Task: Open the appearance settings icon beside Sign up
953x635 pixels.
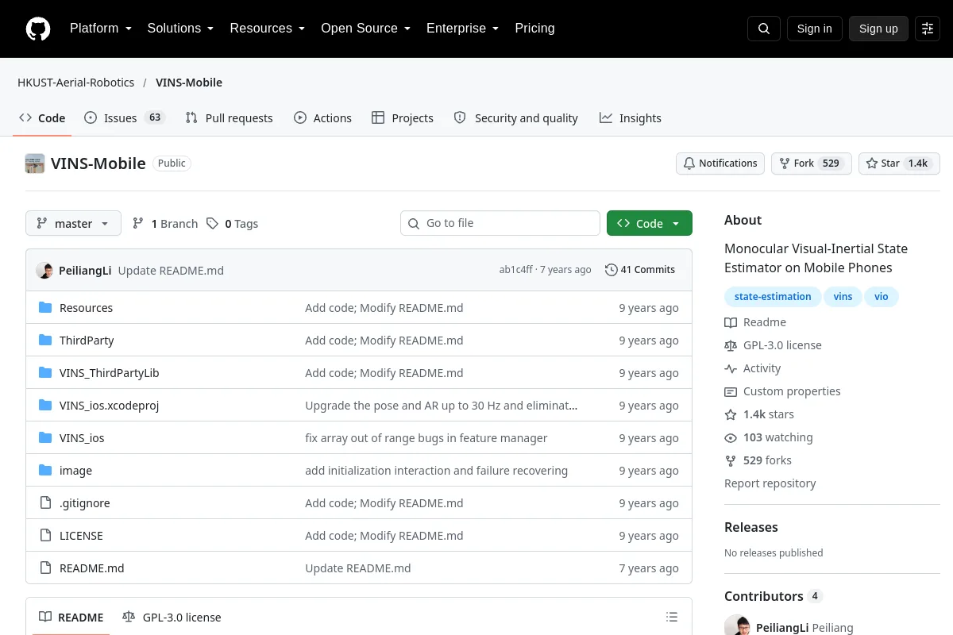Action: coord(928,29)
